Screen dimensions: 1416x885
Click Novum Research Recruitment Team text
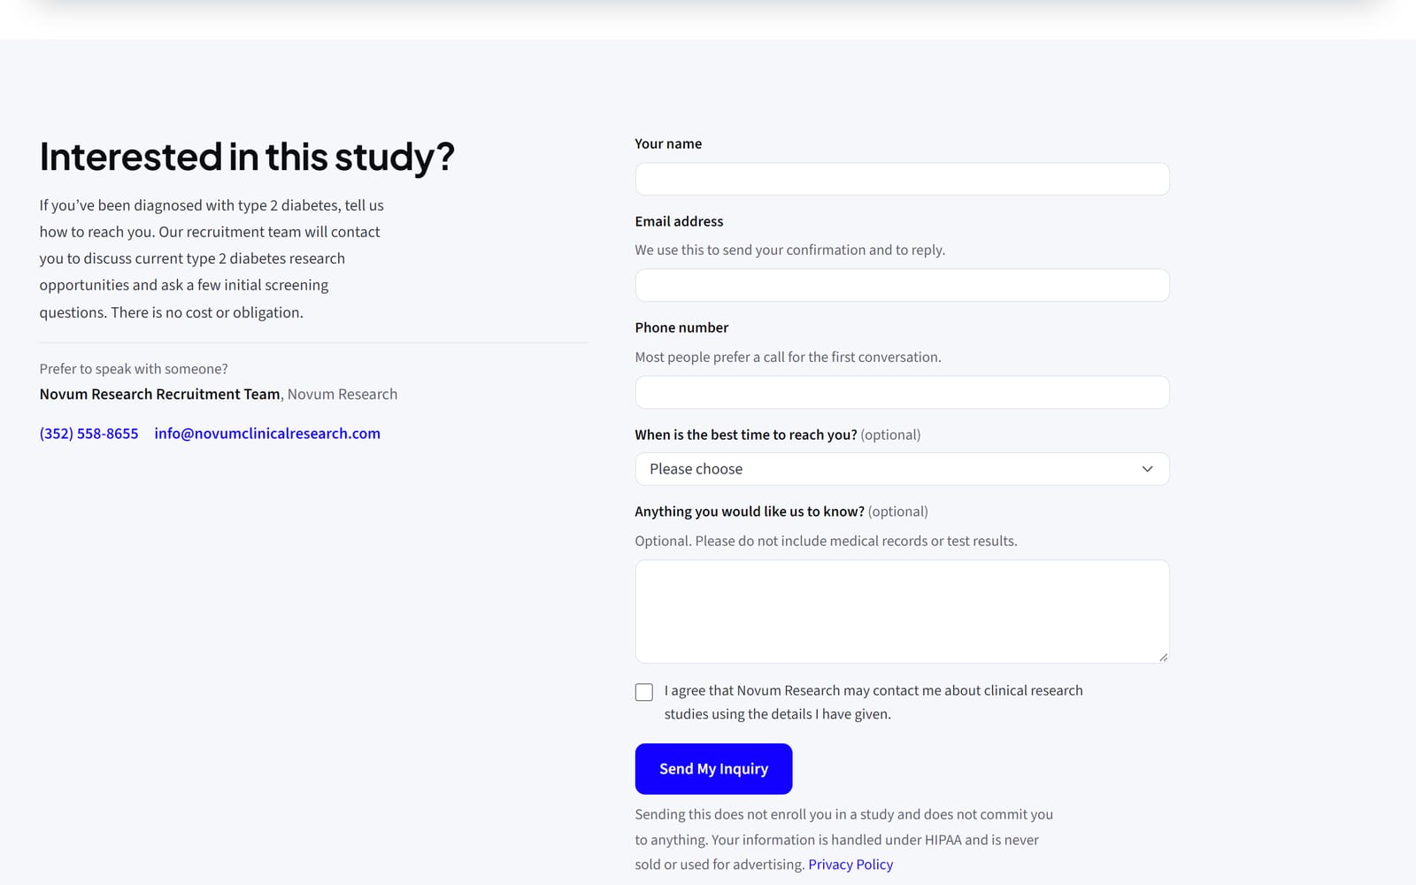159,394
